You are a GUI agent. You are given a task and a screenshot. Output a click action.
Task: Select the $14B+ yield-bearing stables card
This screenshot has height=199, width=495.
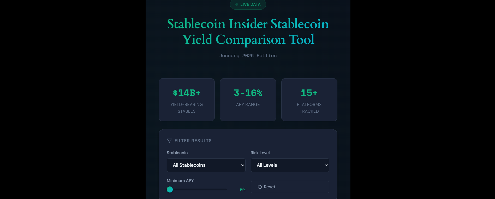[x=186, y=100]
